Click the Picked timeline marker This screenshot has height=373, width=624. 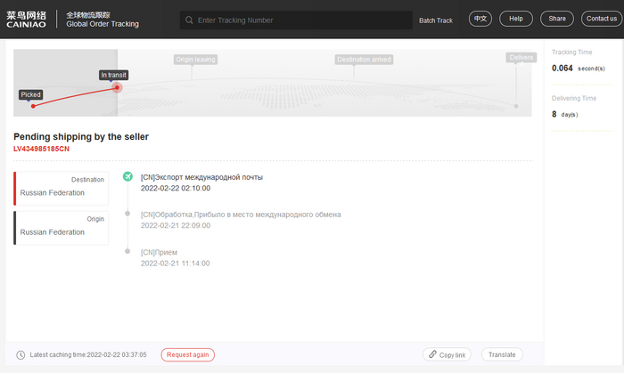point(30,94)
